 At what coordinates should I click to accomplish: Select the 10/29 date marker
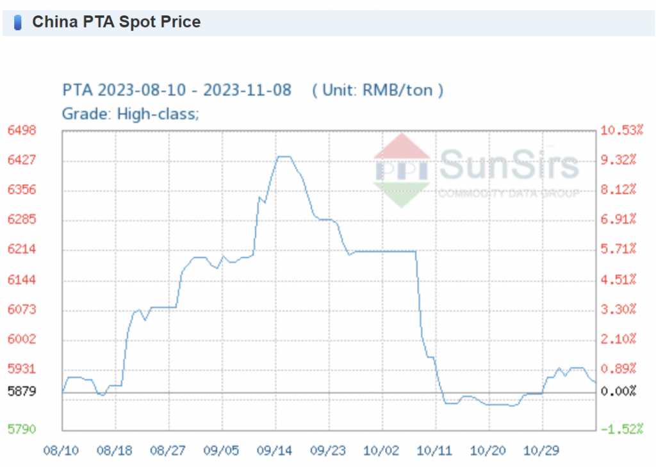pos(542,450)
